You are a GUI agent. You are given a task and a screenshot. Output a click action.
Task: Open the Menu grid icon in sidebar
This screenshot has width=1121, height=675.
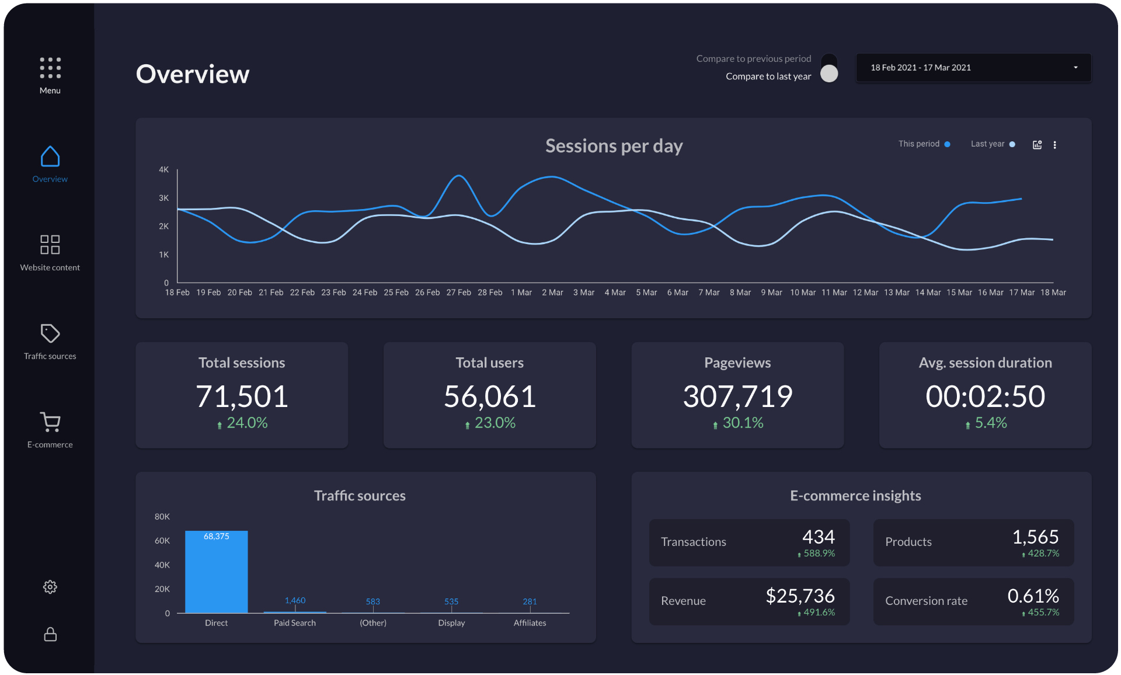[x=50, y=69]
